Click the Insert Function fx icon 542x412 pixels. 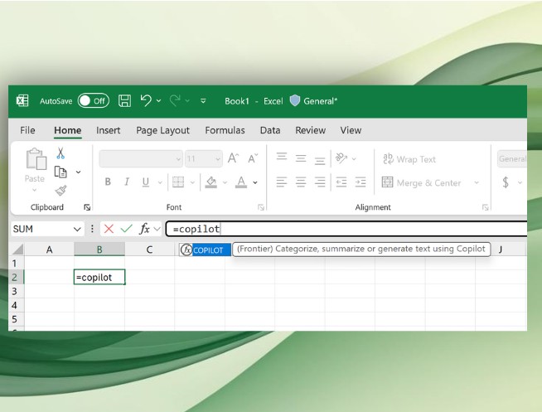(x=144, y=229)
